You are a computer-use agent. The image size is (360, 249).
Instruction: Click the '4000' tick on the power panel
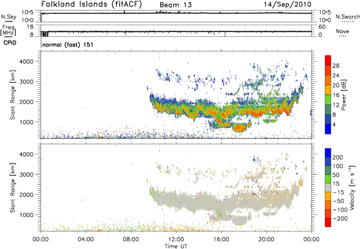27,62
